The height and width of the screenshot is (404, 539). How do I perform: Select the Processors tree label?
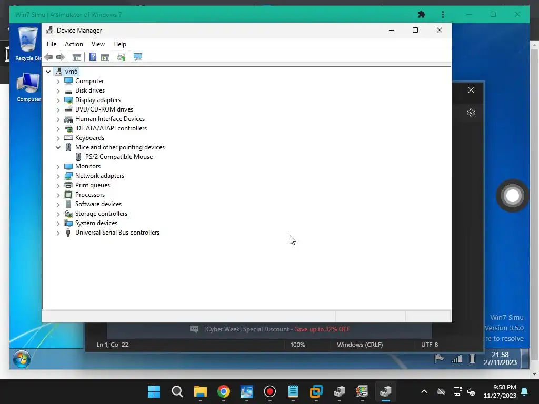(x=90, y=195)
